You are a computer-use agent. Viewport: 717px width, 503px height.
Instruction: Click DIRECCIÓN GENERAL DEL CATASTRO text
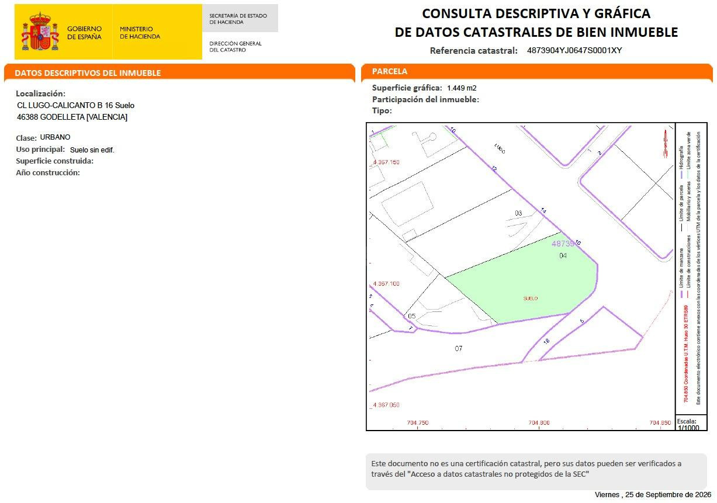[x=235, y=47]
